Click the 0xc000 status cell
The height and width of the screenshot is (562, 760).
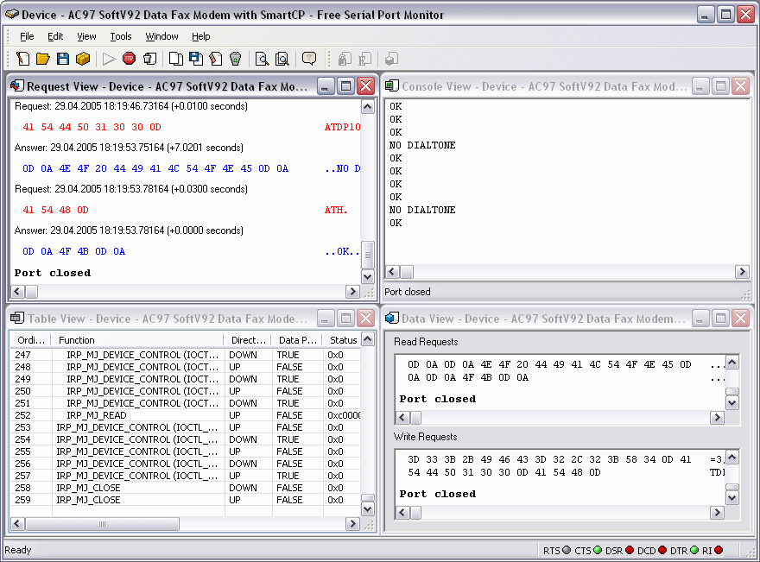point(344,415)
